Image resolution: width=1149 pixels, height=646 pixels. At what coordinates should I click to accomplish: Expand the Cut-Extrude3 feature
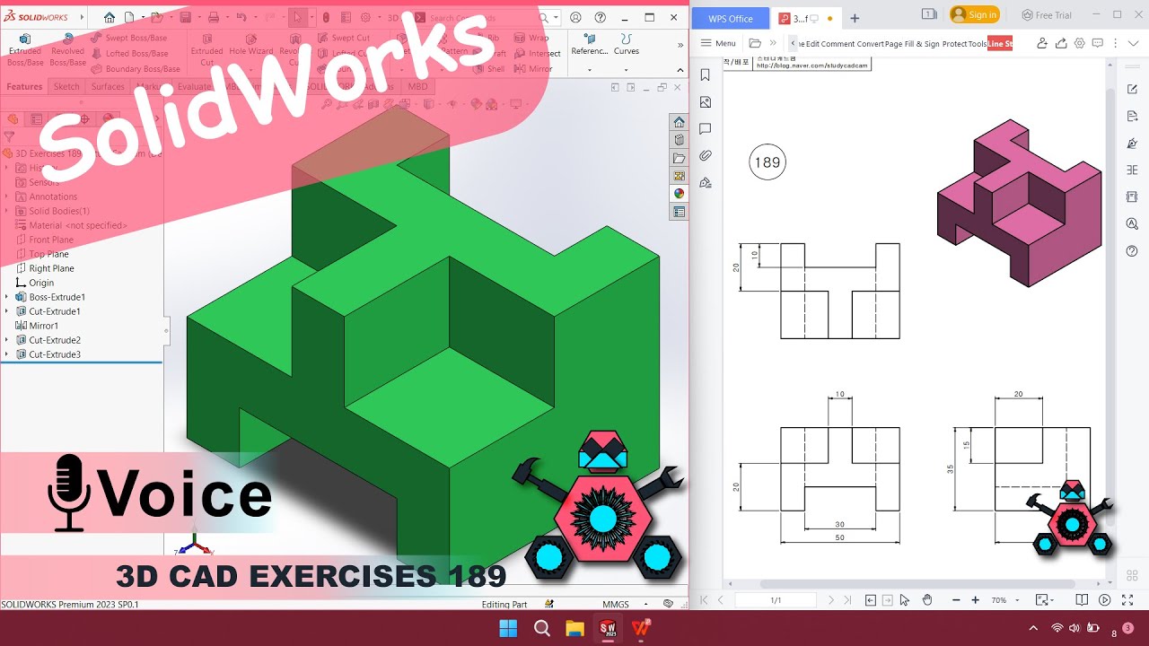coord(7,354)
